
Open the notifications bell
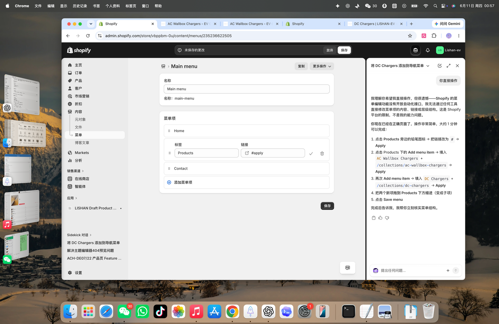428,50
